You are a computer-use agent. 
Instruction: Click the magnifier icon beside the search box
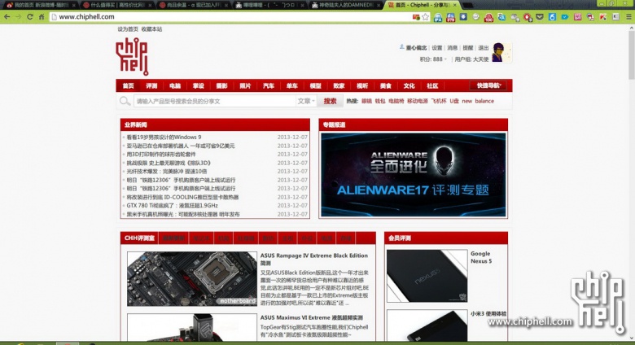tap(125, 101)
